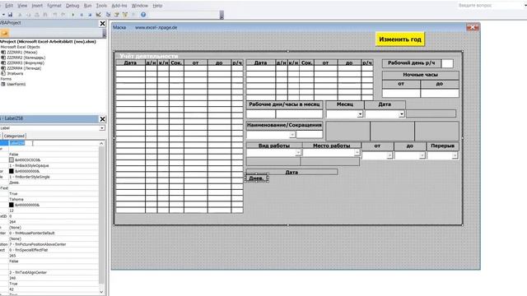Click the Undo icon in the toolbar
This screenshot has height=296, width=527.
[x=55, y=15]
